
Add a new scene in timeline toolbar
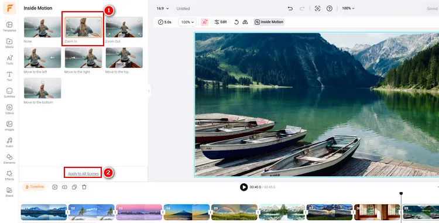(x=55, y=187)
